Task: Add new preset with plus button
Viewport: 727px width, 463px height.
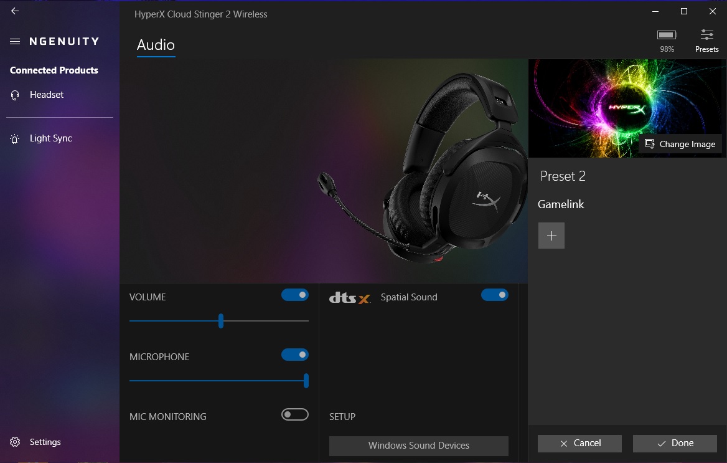Action: (551, 236)
